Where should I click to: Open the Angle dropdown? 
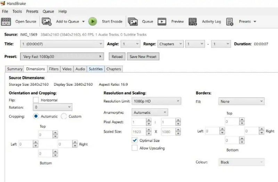click(130, 44)
